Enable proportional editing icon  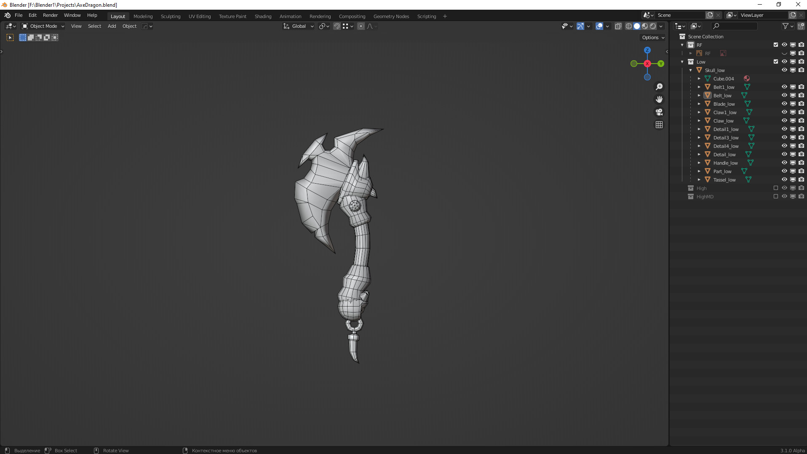(x=361, y=26)
